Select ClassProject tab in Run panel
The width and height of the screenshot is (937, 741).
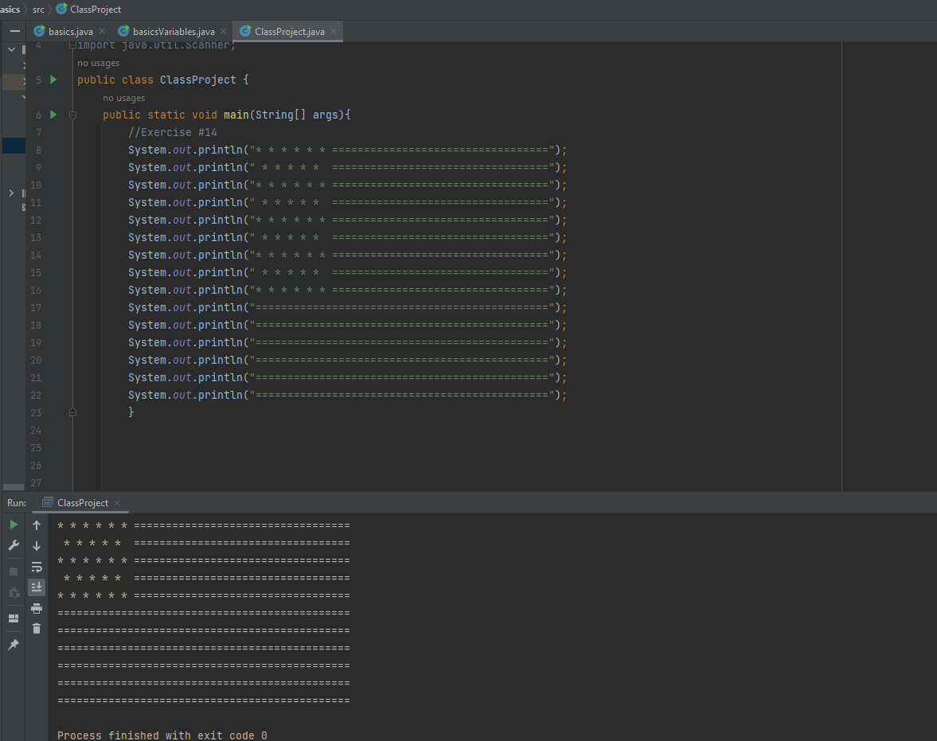tap(83, 503)
